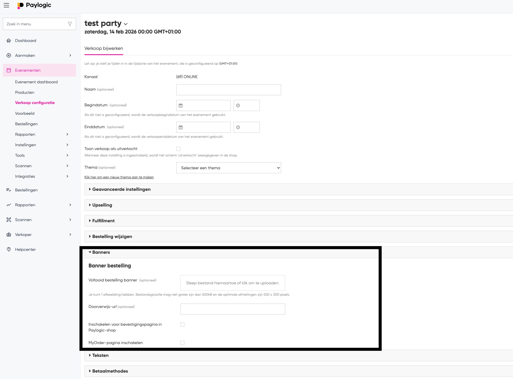Click the banner file upload drop area
This screenshot has width=513, height=379.
coord(232,283)
